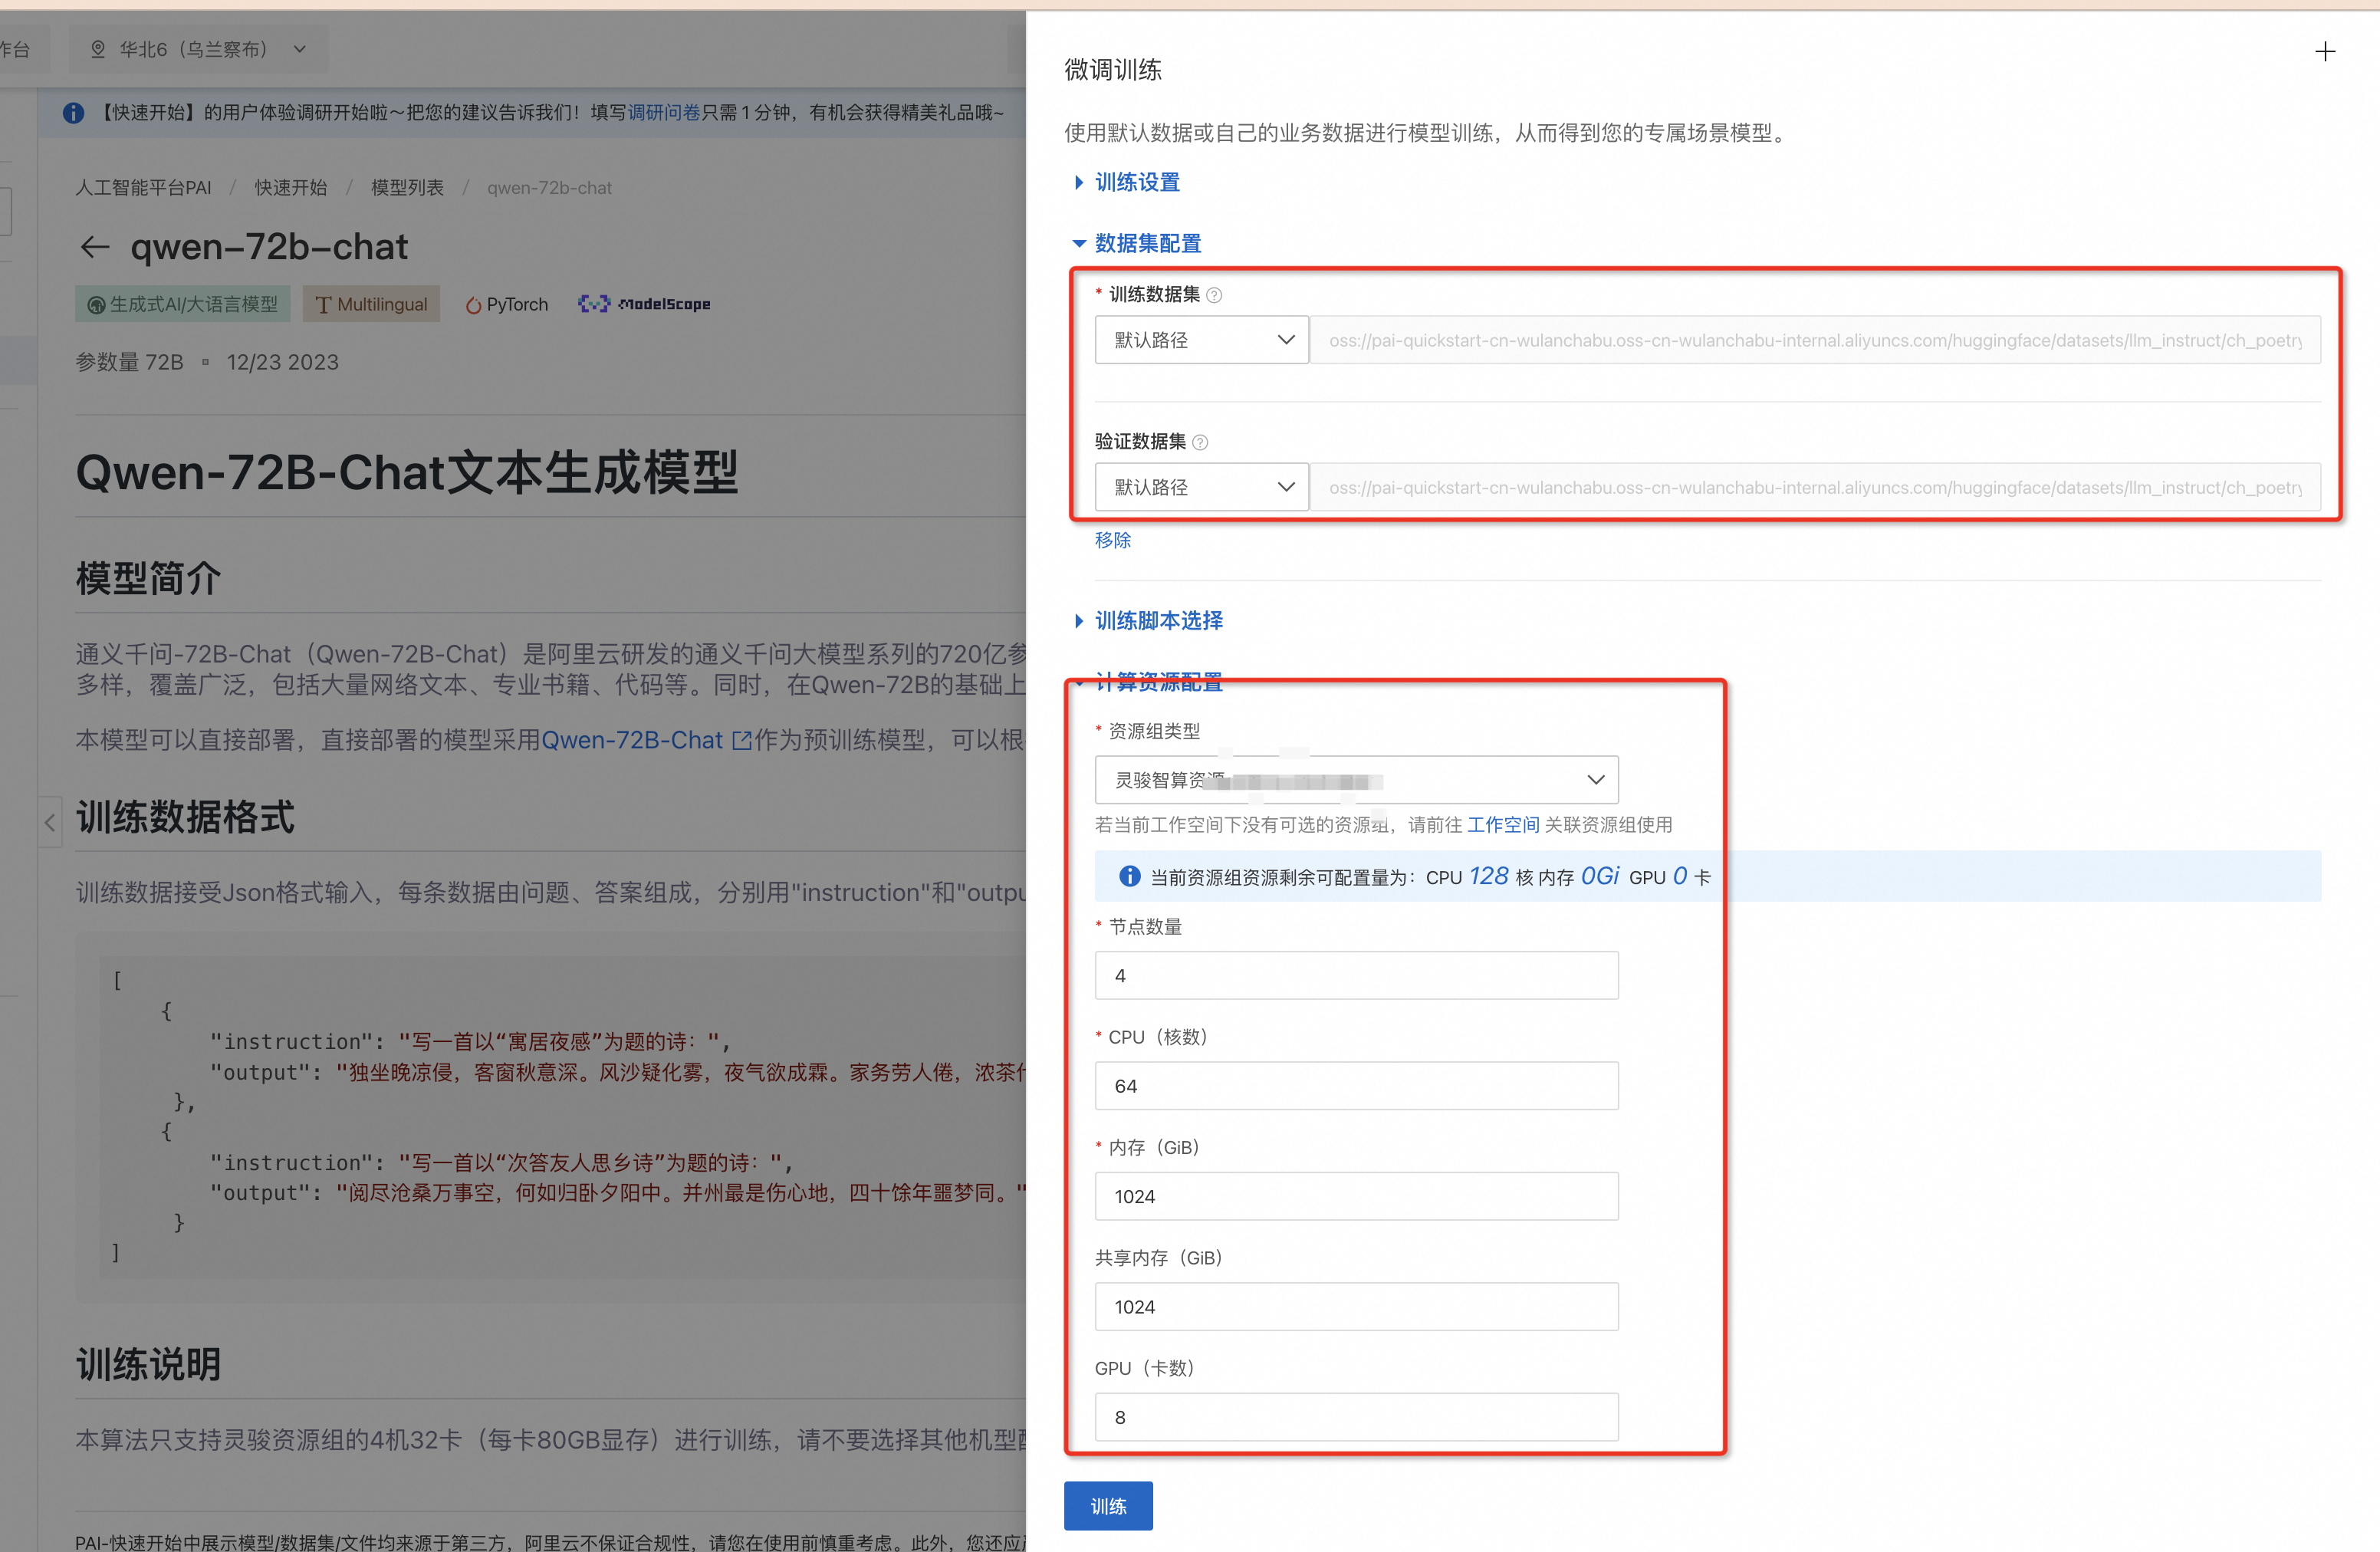This screenshot has height=1552, width=2380.
Task: Open the 工作空间 link
Action: [x=1502, y=825]
